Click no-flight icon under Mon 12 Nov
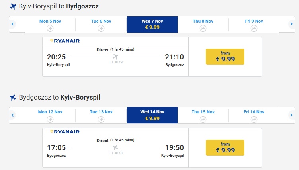Viewport: 299px width, 170px height. click(x=50, y=119)
